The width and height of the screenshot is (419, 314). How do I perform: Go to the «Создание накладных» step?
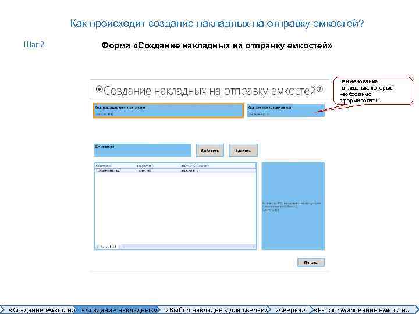pyautogui.click(x=118, y=310)
